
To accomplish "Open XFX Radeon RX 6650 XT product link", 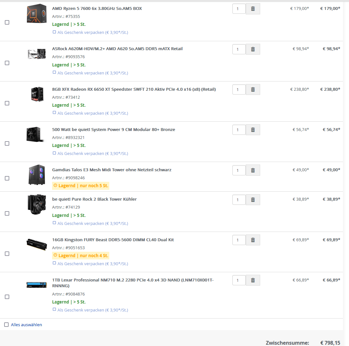I will coord(134,89).
